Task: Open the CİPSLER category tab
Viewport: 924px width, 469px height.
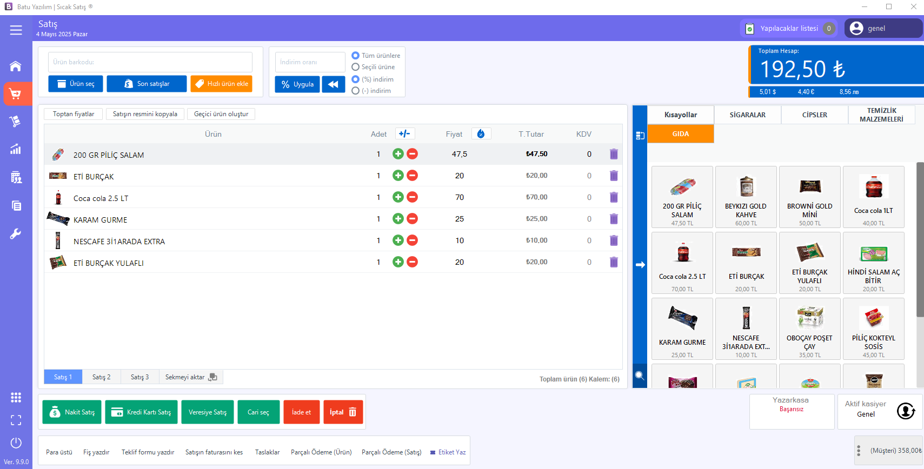Action: [x=815, y=115]
